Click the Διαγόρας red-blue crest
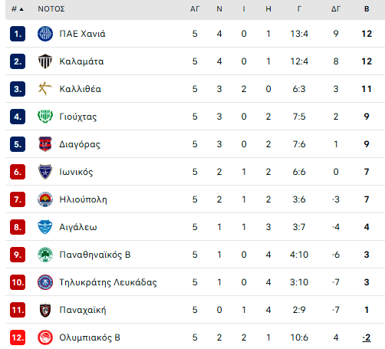Viewport: 385px width, 349px height. coord(45,144)
